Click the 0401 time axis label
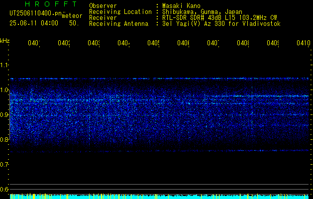Image resolution: width=313 pixels, height=199 pixels. coord(34,43)
